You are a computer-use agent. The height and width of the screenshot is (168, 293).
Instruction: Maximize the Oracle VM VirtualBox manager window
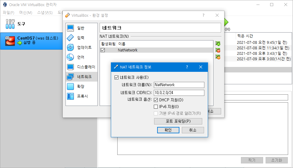tap(272, 5)
